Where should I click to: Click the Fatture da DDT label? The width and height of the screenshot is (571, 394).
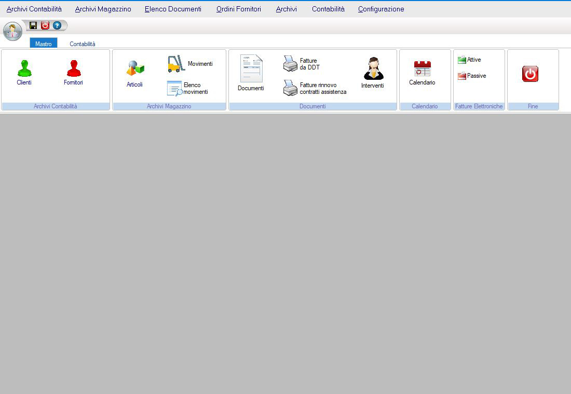click(309, 64)
